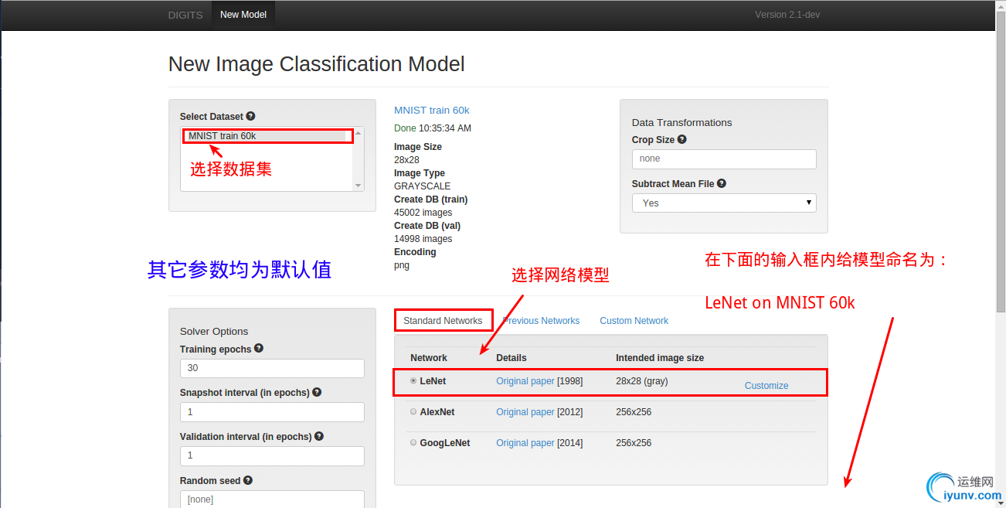Click the Solver Options heading
The width and height of the screenshot is (1006, 508).
214,331
